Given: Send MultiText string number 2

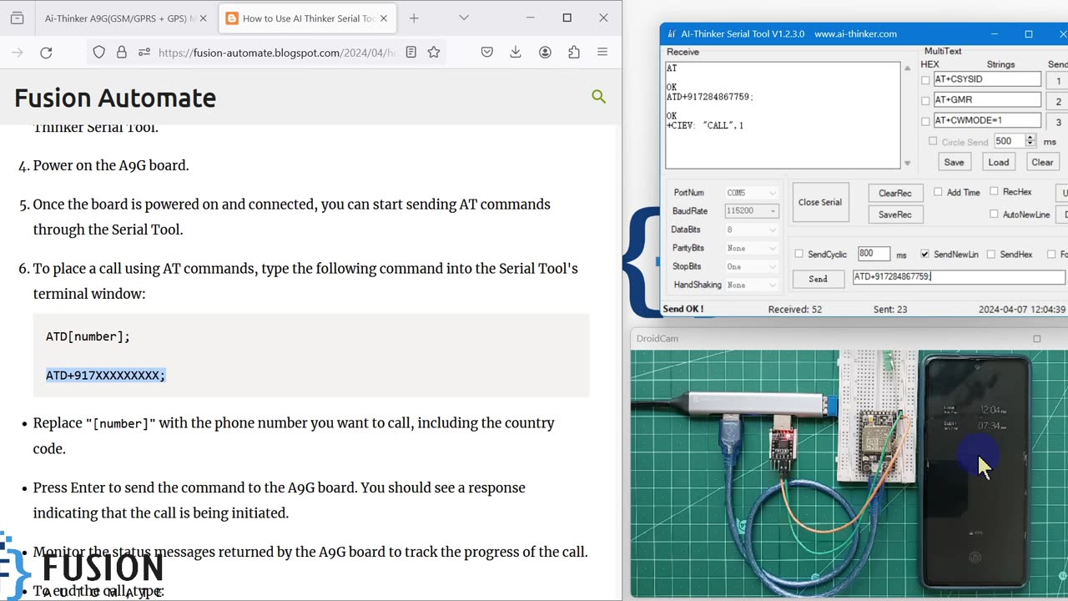Looking at the screenshot, I should (1058, 102).
